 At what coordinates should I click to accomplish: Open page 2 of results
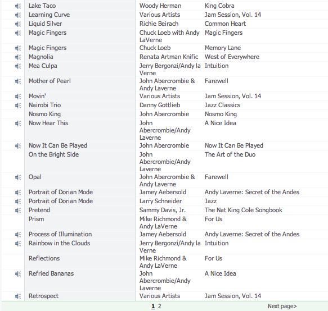pos(160,306)
